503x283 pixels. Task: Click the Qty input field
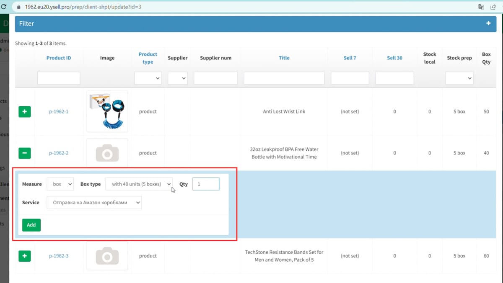pyautogui.click(x=205, y=184)
